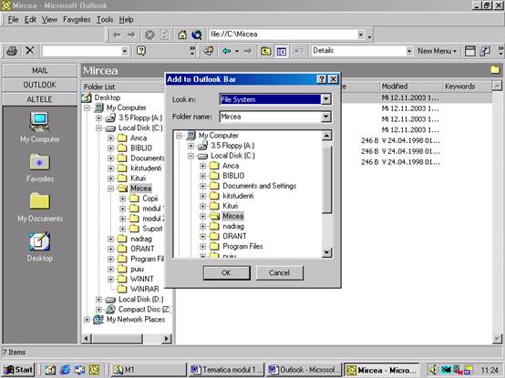Expand Documents and Settings in dialog tree
Viewport: 505px width, 378px height.
coord(202,186)
